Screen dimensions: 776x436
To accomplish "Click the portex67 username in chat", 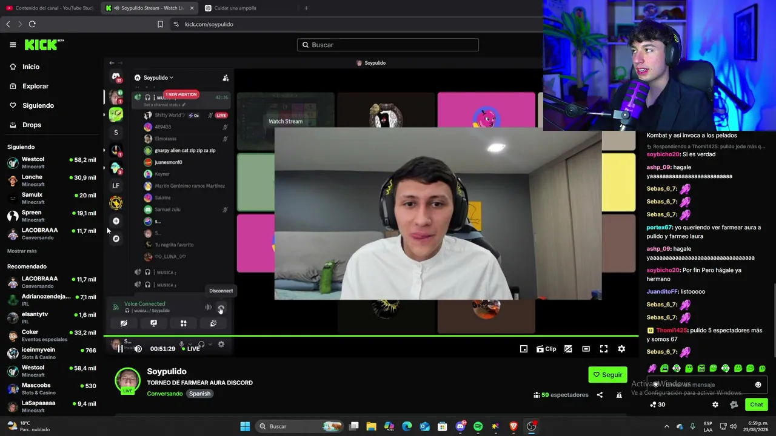I will coord(660,228).
